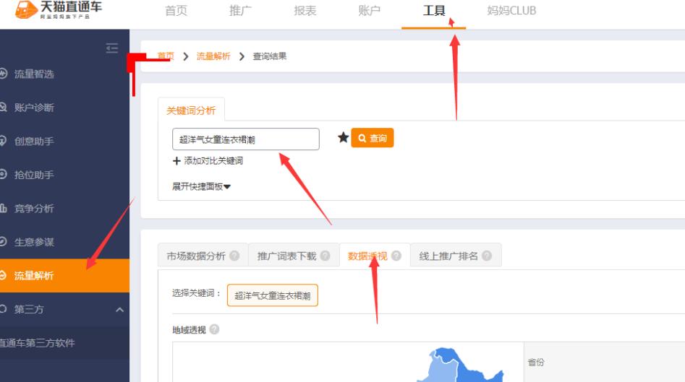Screen dimensions: 685x382
Task: Click the 流量智选 sidebar icon
Action: pos(3,74)
